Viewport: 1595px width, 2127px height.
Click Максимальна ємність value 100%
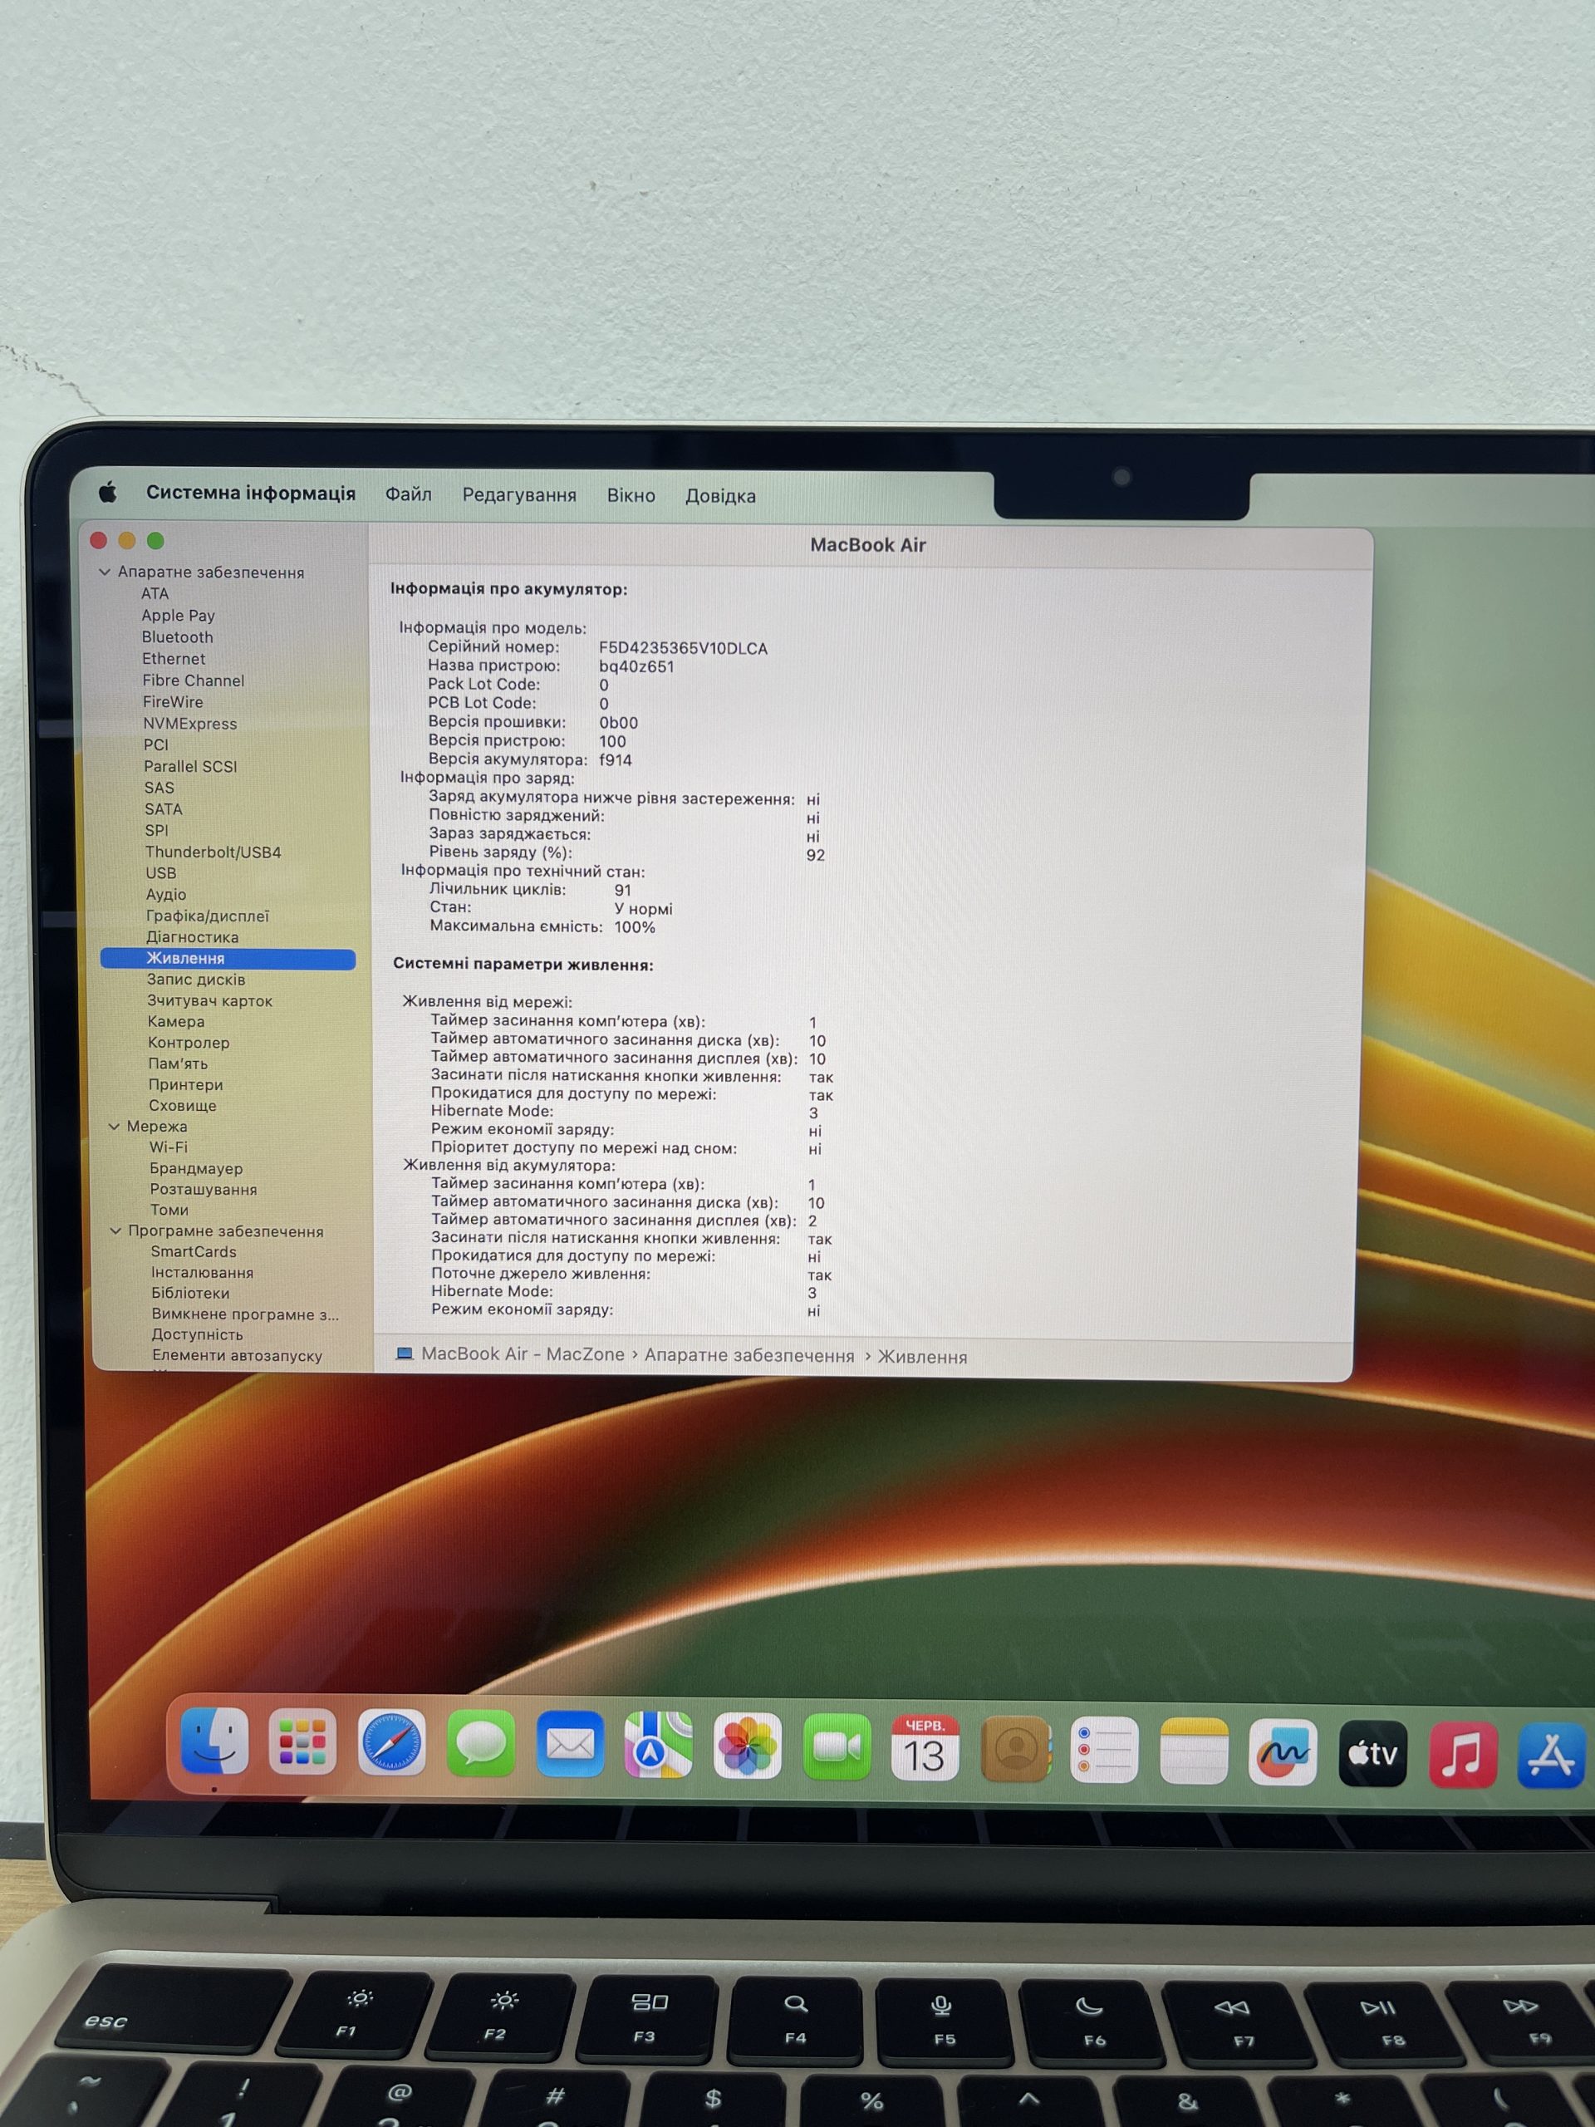[x=635, y=927]
